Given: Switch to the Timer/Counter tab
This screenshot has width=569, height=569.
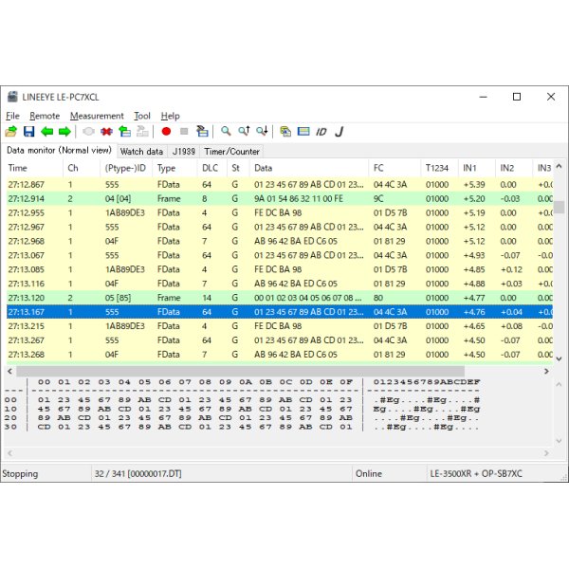Looking at the screenshot, I should (231, 152).
